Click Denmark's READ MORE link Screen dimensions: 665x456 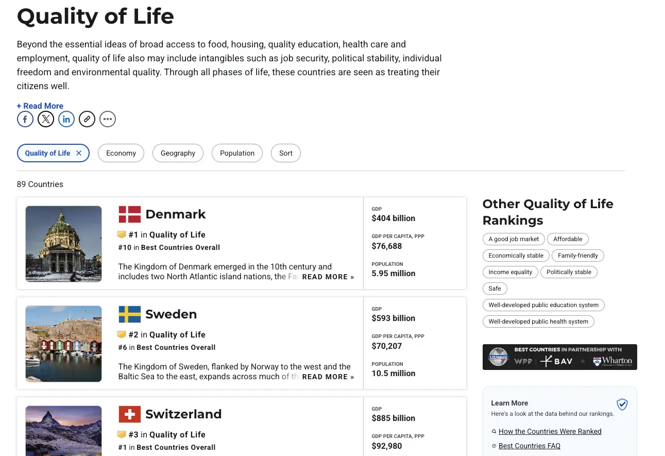pyautogui.click(x=328, y=277)
